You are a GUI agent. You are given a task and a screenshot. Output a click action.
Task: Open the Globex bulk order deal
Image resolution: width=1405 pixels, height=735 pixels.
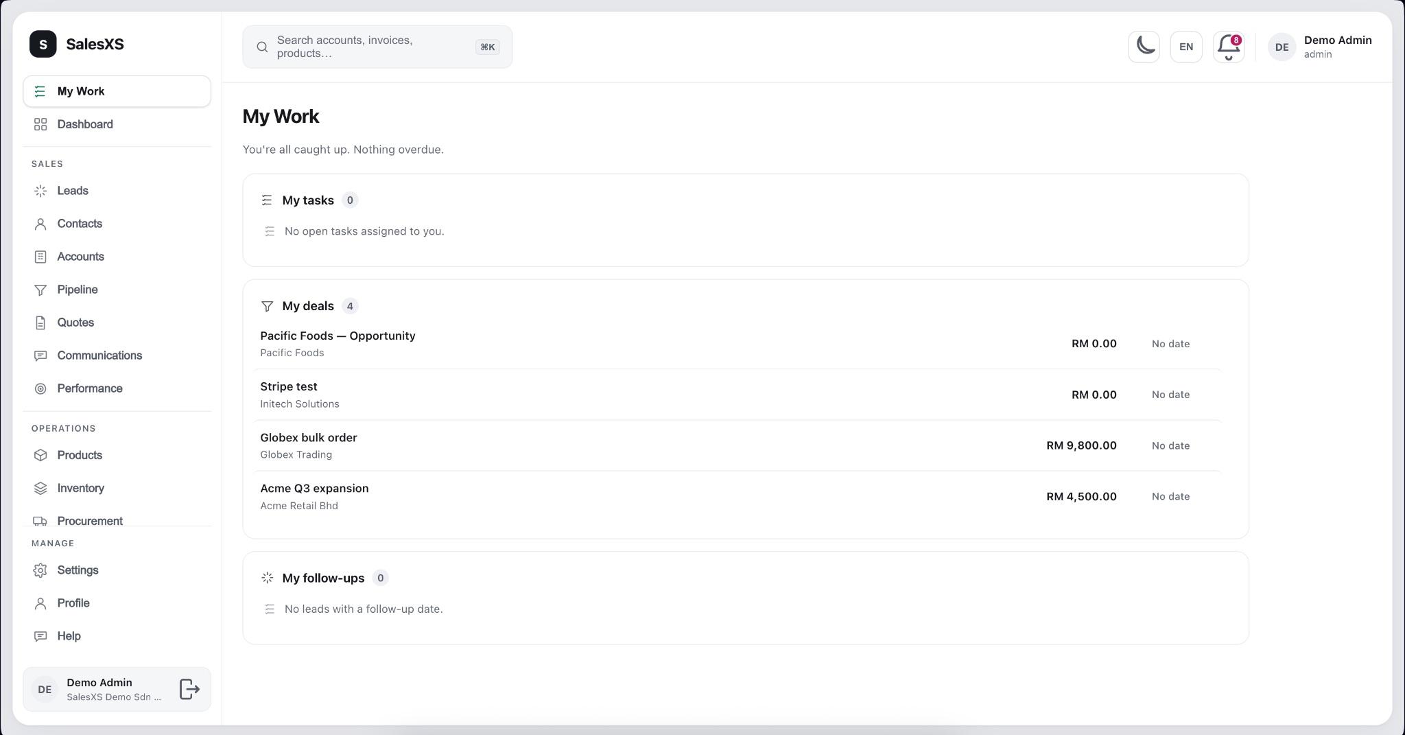click(x=737, y=445)
